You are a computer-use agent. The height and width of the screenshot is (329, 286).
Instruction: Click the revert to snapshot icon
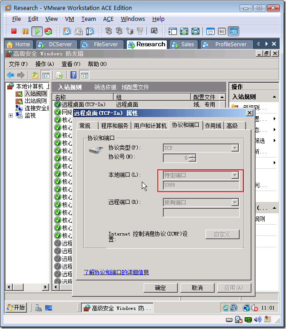[x=79, y=31]
